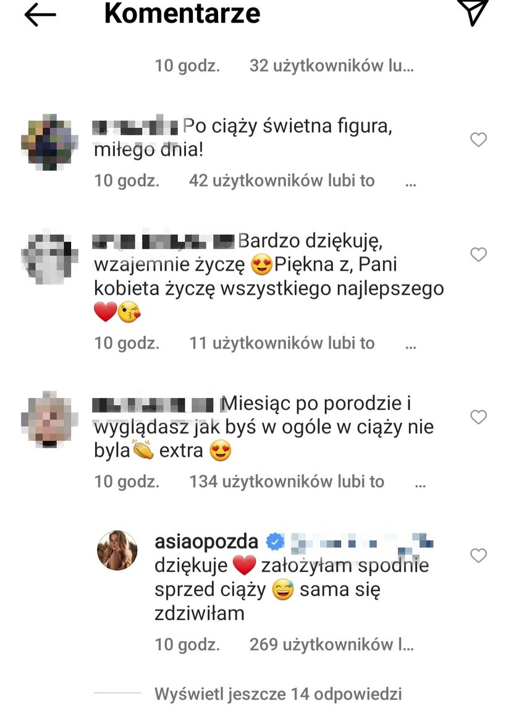Open avatar of the first pixelated commenter
Image resolution: width=519 pixels, height=711 pixels.
point(49,142)
